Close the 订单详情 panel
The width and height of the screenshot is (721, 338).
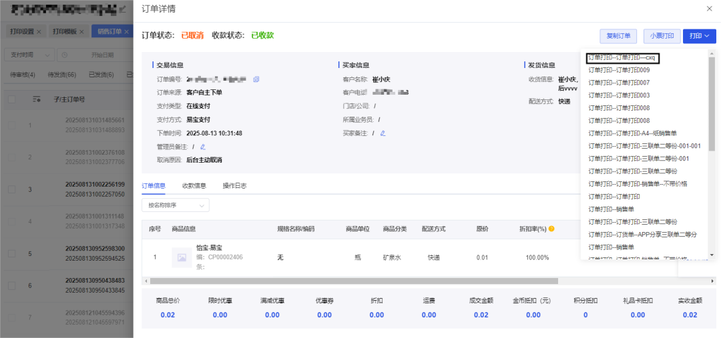click(710, 9)
